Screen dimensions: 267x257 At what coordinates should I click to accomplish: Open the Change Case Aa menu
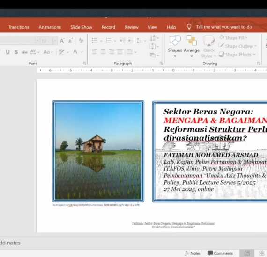(x=48, y=52)
